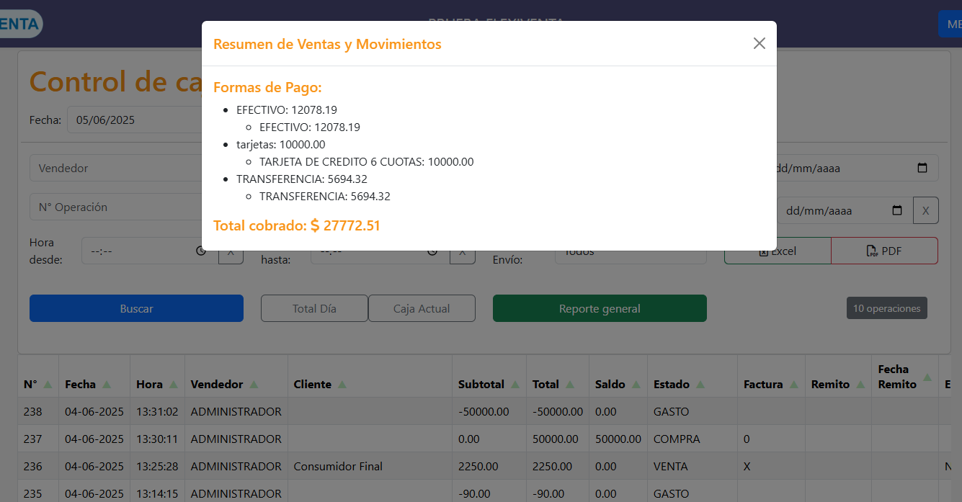This screenshot has width=962, height=502.
Task: Sort the table by the Fecha column arrow
Action: pyautogui.click(x=106, y=384)
